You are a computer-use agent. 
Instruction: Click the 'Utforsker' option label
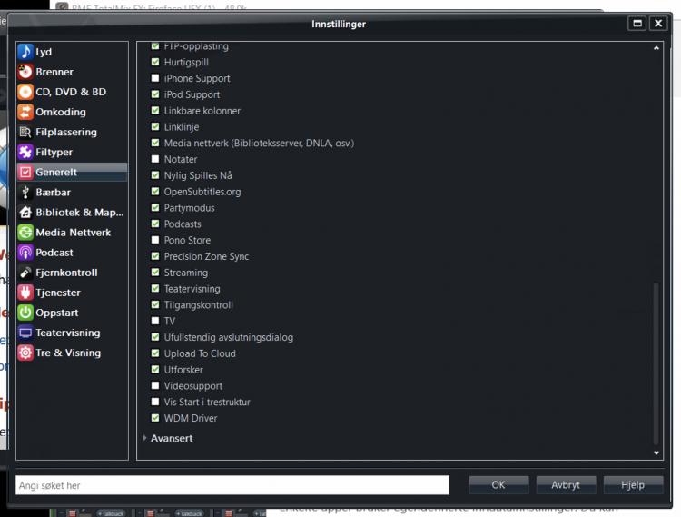tap(183, 369)
